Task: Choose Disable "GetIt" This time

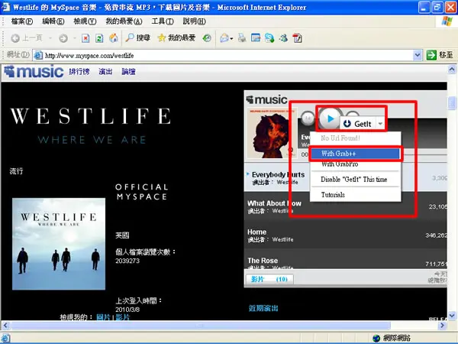Action: [355, 180]
